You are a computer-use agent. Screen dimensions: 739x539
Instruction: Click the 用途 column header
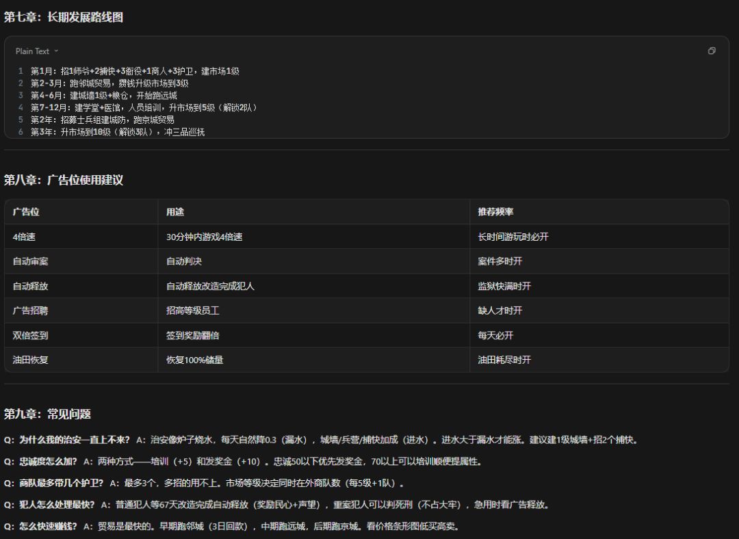[x=314, y=211]
